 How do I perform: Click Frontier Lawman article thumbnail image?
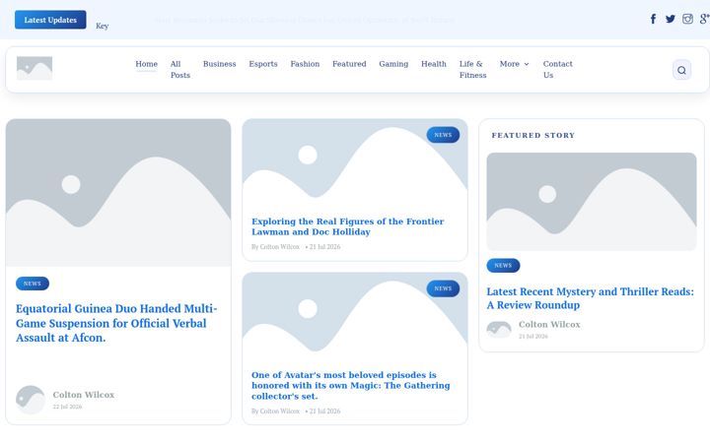(355, 162)
